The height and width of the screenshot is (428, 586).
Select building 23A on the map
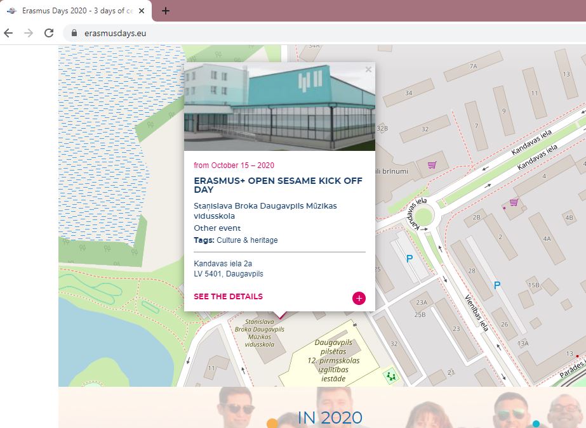tap(421, 302)
